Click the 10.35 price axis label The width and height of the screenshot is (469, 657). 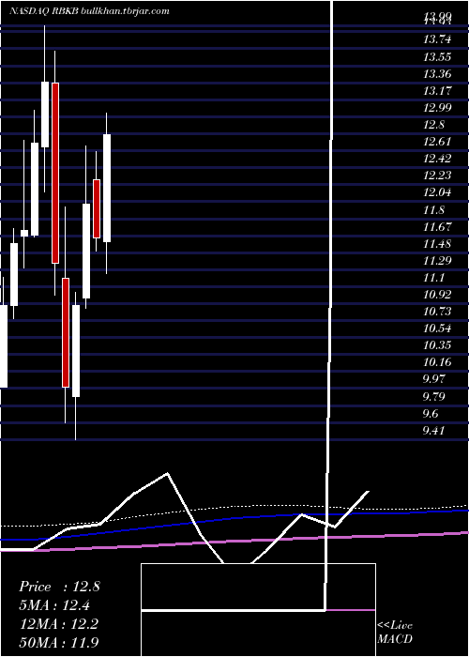[437, 344]
